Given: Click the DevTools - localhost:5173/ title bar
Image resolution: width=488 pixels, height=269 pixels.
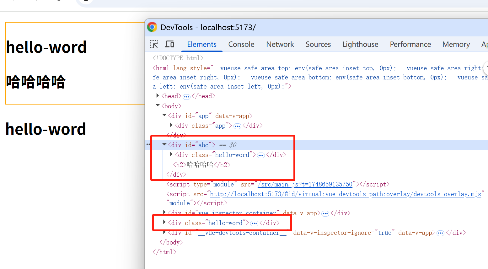Looking at the screenshot, I should pyautogui.click(x=317, y=27).
